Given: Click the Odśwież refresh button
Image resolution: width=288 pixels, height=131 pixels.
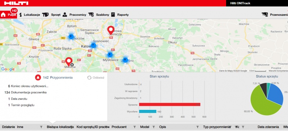Looking at the screenshot, I should point(96,78).
